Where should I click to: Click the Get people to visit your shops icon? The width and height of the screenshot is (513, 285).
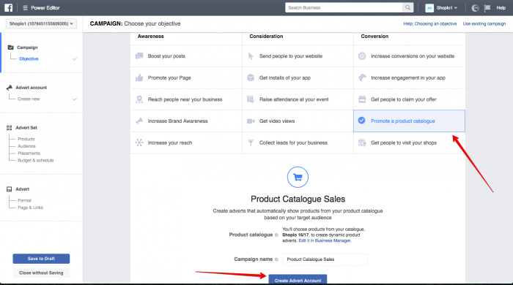coord(362,142)
